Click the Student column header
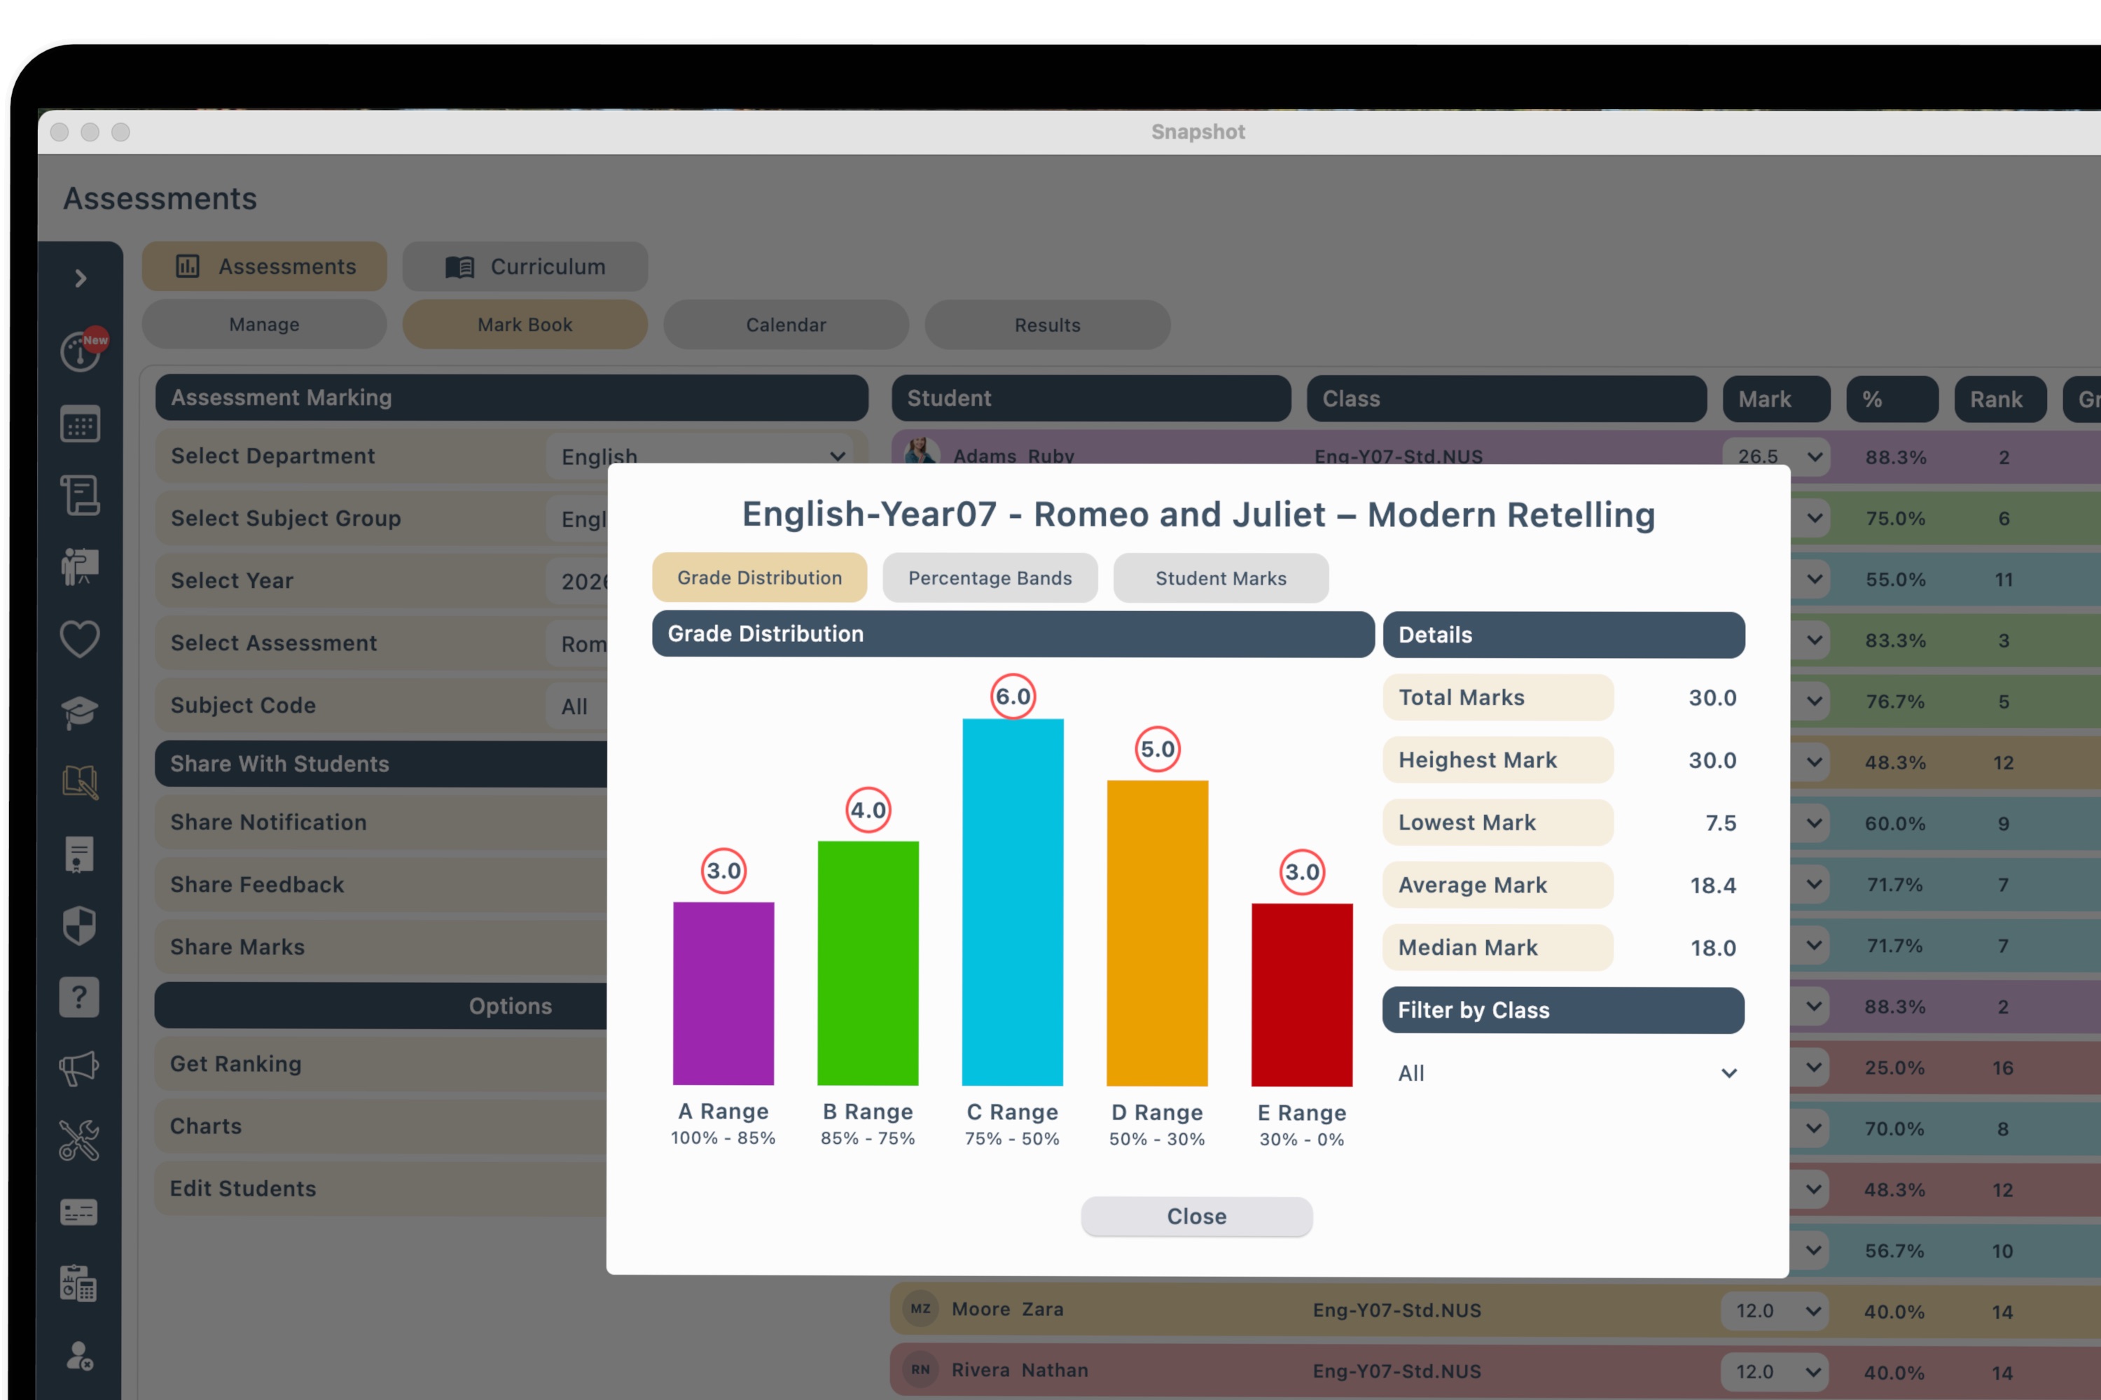2101x1400 pixels. (1092, 398)
